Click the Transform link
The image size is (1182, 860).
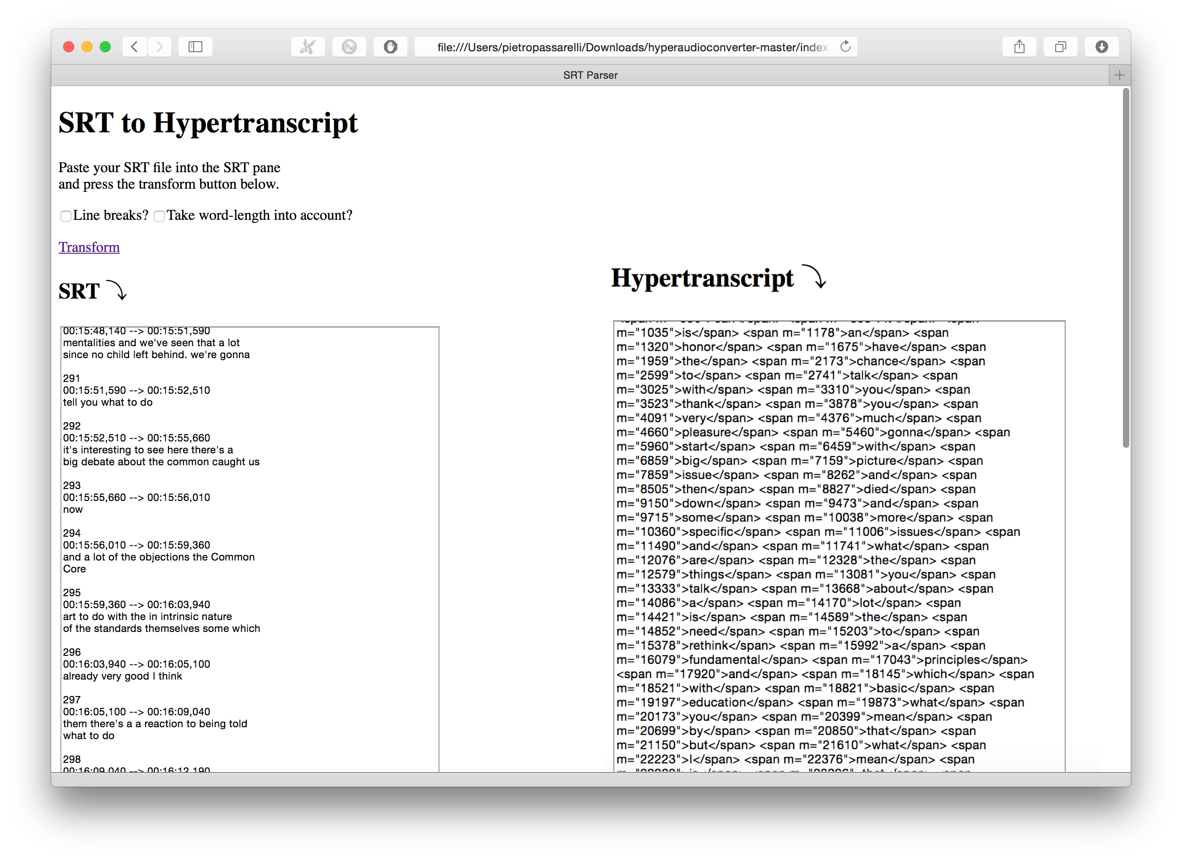89,247
